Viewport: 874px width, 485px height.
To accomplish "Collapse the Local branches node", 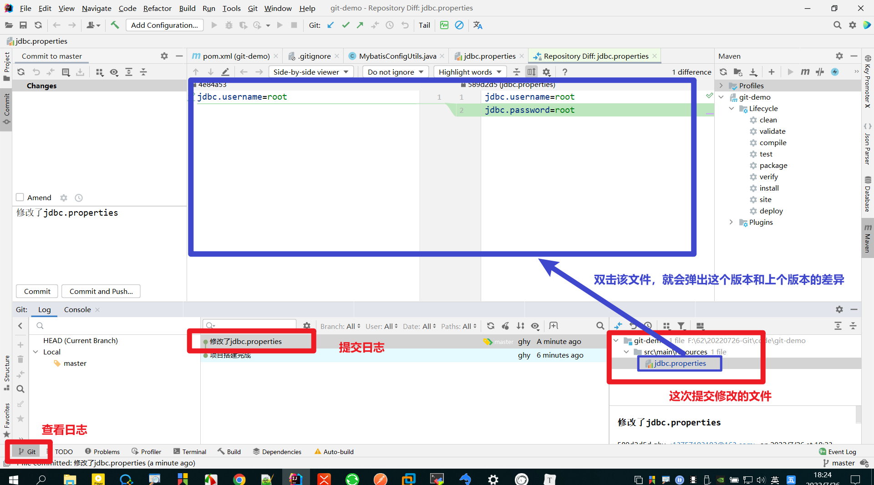I will tap(36, 352).
